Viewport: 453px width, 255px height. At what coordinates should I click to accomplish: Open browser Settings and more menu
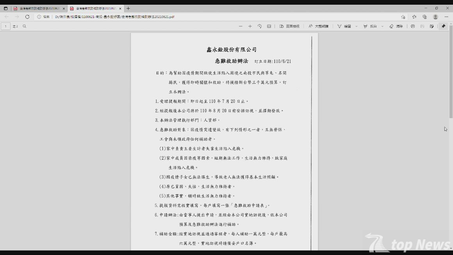[x=446, y=17]
